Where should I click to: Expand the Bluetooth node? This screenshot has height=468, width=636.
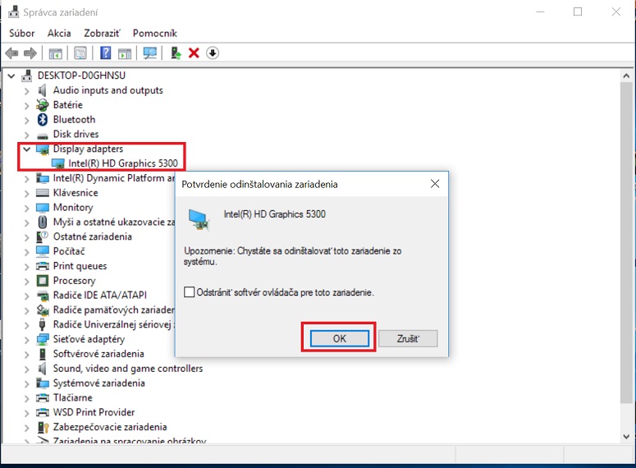point(27,120)
